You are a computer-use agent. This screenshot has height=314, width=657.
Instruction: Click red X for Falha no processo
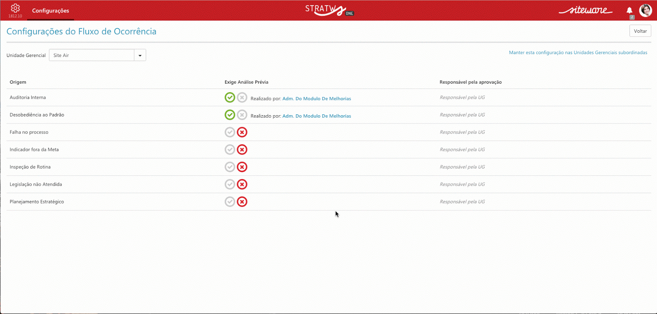[x=242, y=132]
